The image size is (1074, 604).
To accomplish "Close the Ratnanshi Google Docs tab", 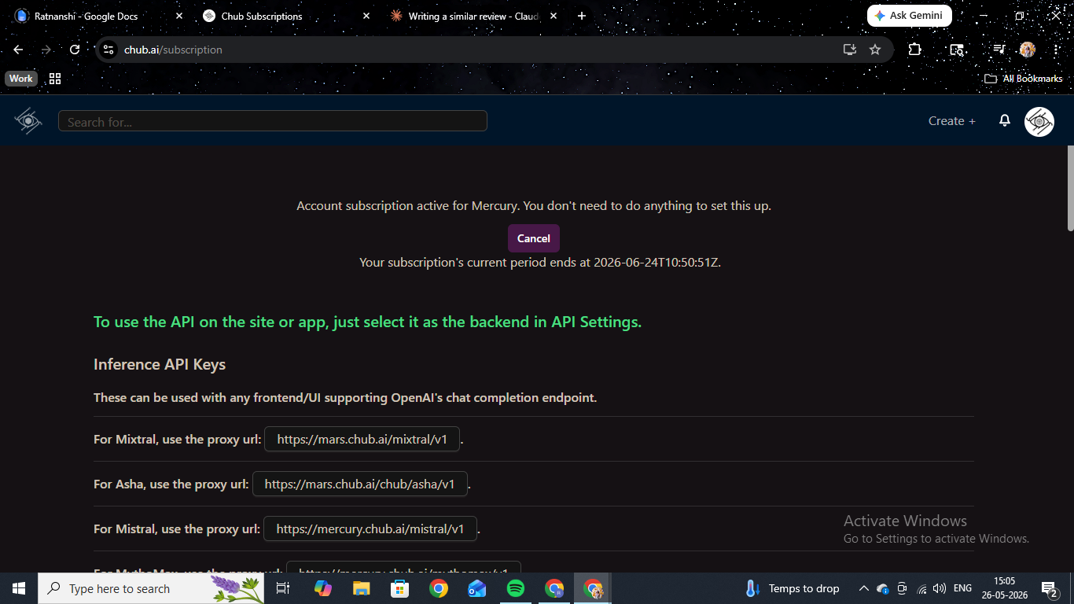I will [x=179, y=16].
